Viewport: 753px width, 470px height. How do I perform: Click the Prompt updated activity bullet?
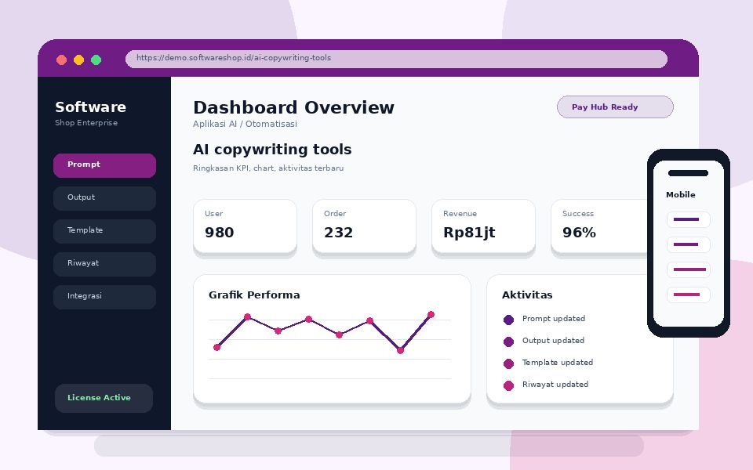[508, 320]
